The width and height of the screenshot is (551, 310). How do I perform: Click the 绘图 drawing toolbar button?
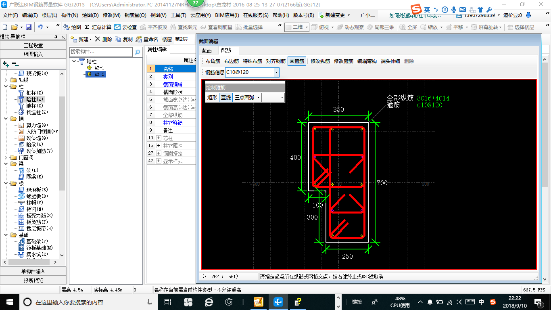pos(72,27)
